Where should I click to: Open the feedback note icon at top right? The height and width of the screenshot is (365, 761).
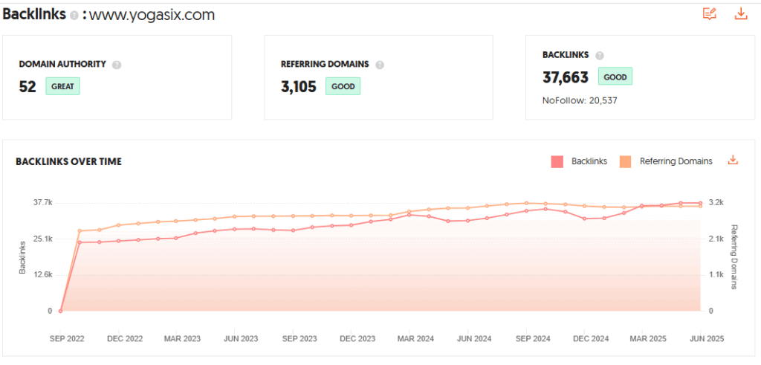tap(710, 13)
